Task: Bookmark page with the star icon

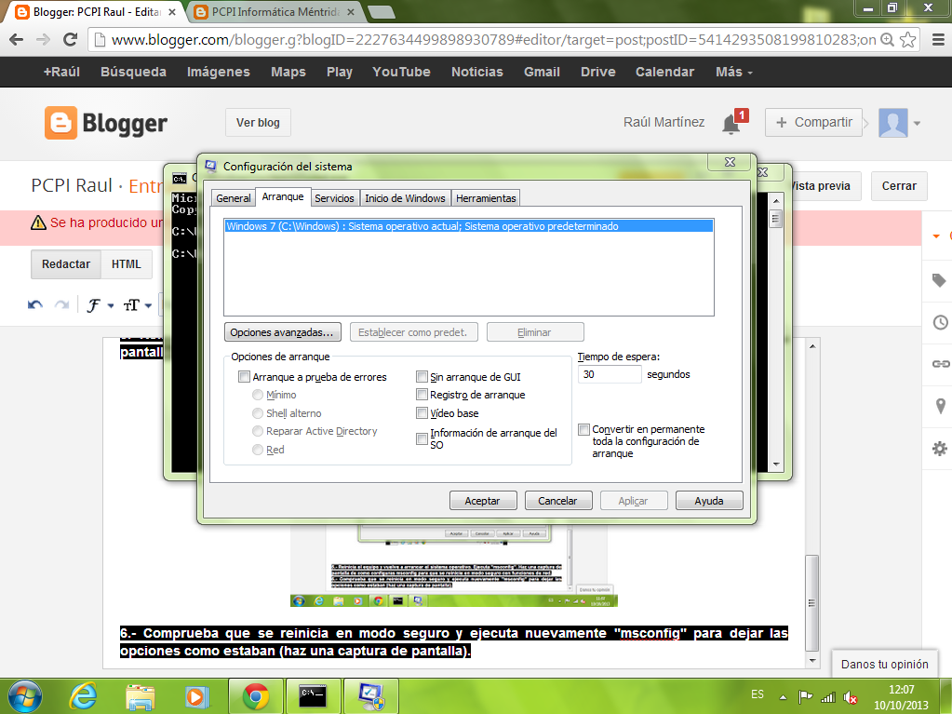Action: (x=907, y=40)
